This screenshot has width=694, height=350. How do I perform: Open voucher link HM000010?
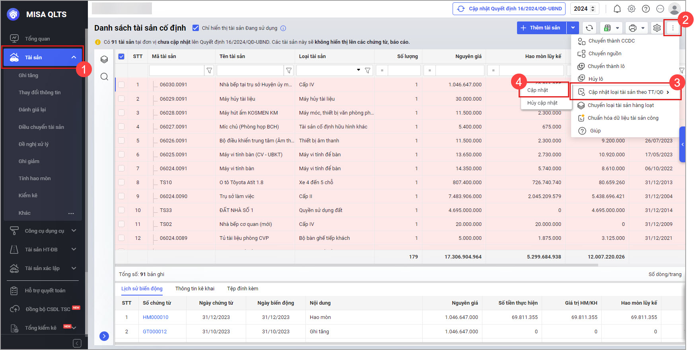(156, 317)
